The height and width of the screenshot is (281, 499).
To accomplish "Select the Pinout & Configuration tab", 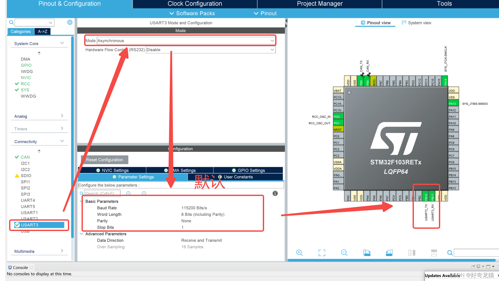I will [x=70, y=4].
